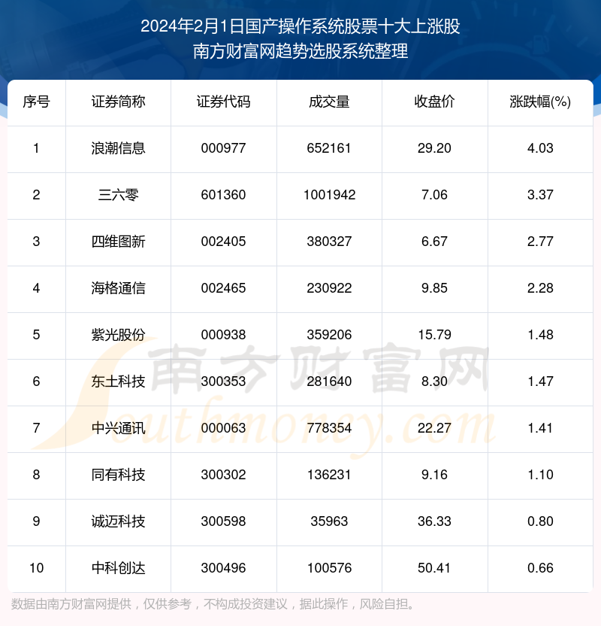
Task: Click trading volume 652161
Action: click(329, 148)
